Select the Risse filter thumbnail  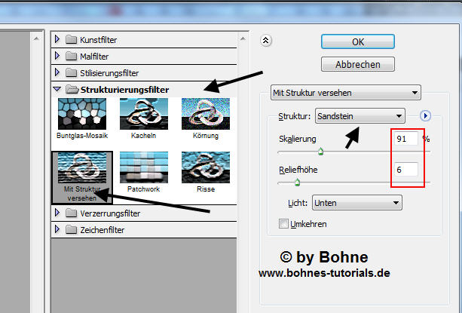(x=205, y=170)
